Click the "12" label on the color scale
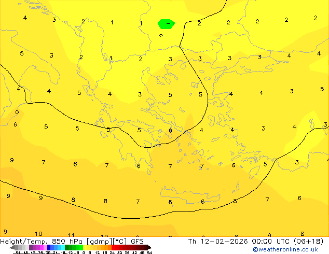This screenshot has width=329, height=254. (x=98, y=252)
